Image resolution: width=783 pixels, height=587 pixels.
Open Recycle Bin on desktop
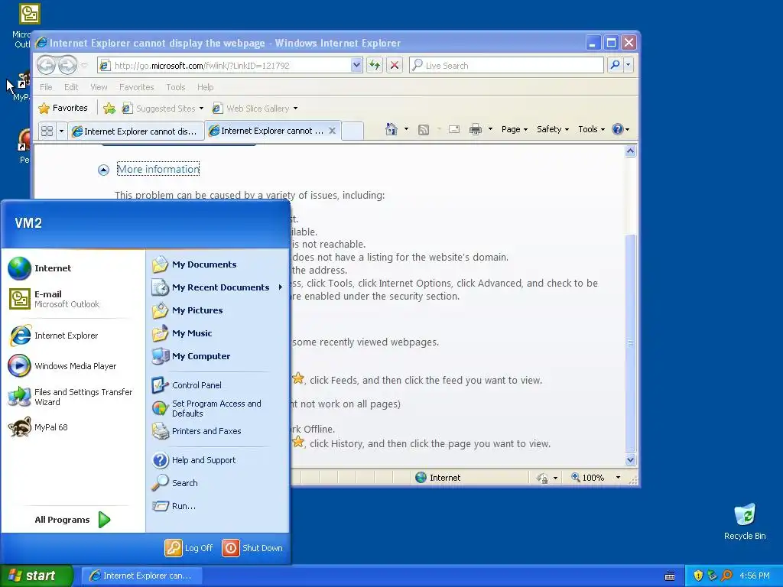point(745,521)
